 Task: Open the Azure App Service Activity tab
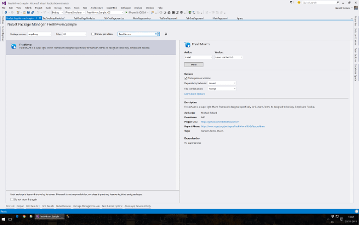click(x=138, y=206)
